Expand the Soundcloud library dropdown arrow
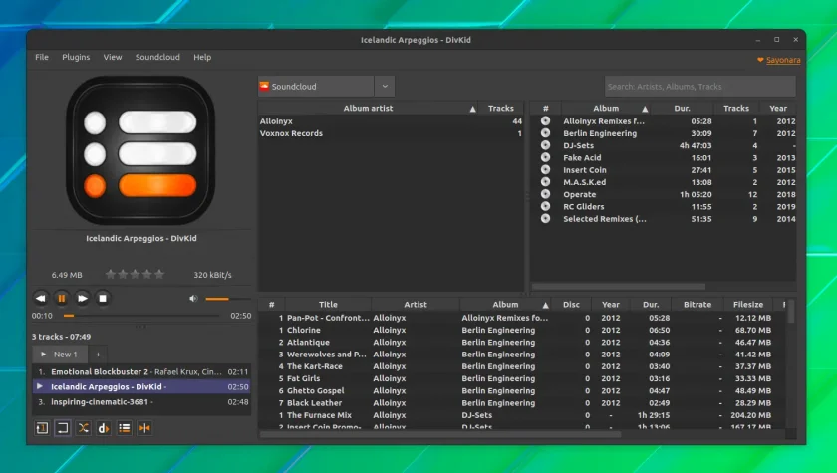Viewport: 837px width, 473px height. pyautogui.click(x=385, y=86)
